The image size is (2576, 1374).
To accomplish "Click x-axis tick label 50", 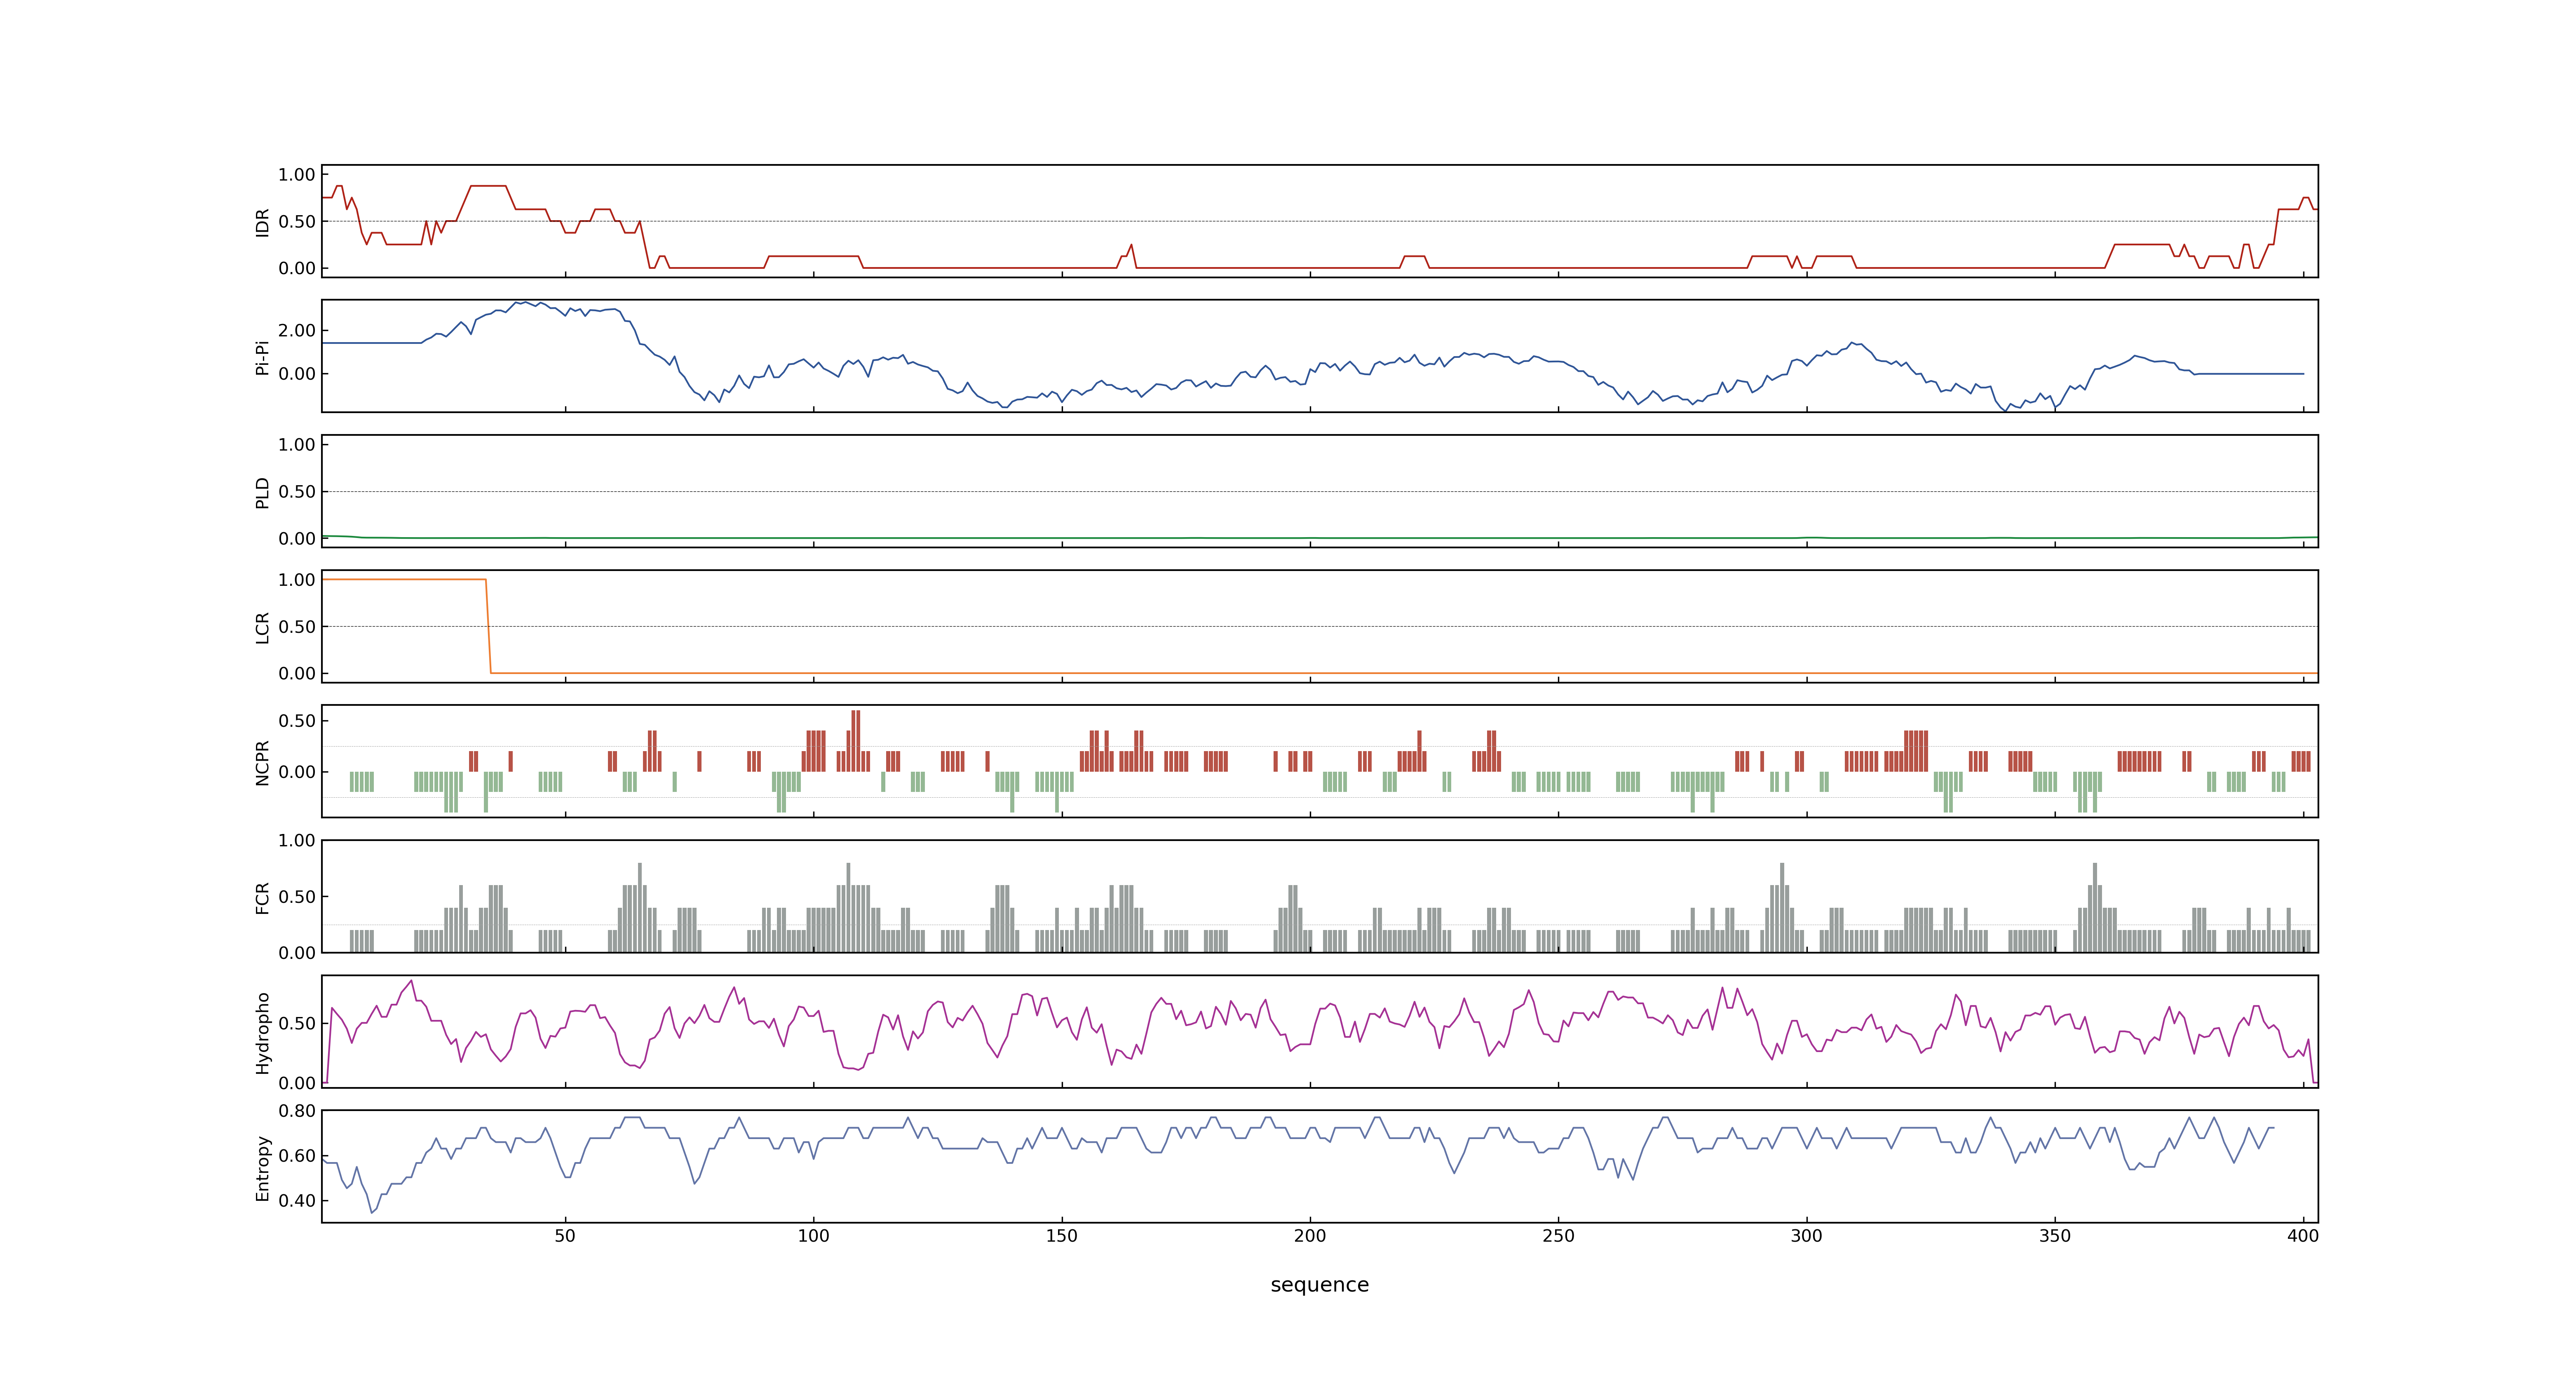I will click(565, 1236).
